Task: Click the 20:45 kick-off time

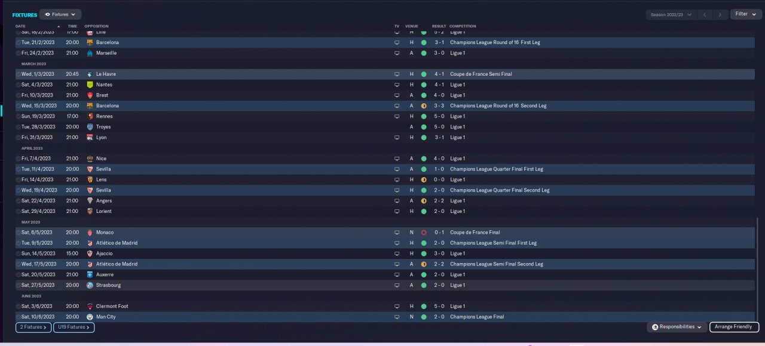Action: pyautogui.click(x=72, y=74)
